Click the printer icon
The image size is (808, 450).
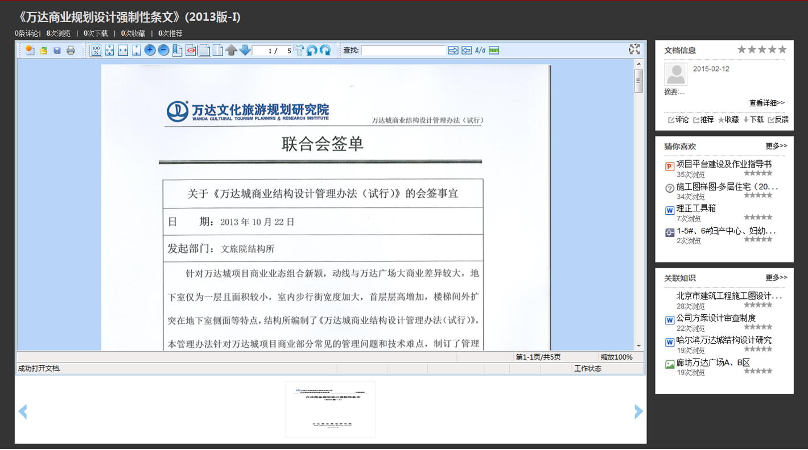pyautogui.click(x=71, y=51)
